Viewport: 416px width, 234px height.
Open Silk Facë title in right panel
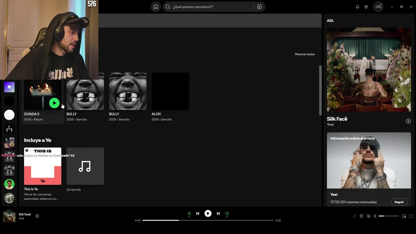tap(337, 119)
